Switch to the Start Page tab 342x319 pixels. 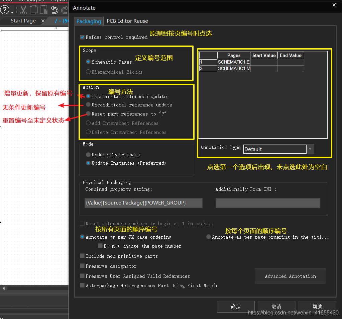click(23, 21)
